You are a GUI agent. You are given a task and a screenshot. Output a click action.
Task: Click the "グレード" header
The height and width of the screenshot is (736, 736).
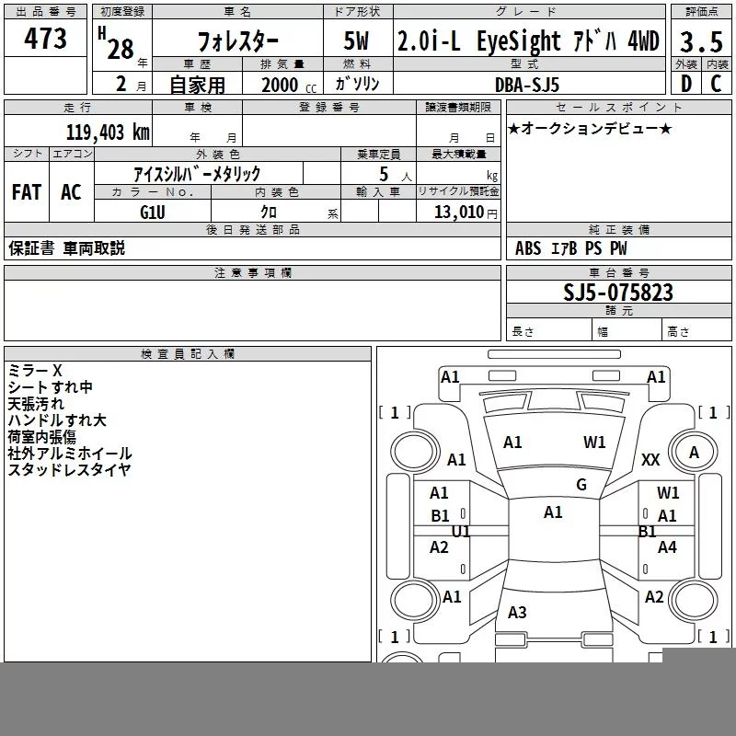coord(526,12)
